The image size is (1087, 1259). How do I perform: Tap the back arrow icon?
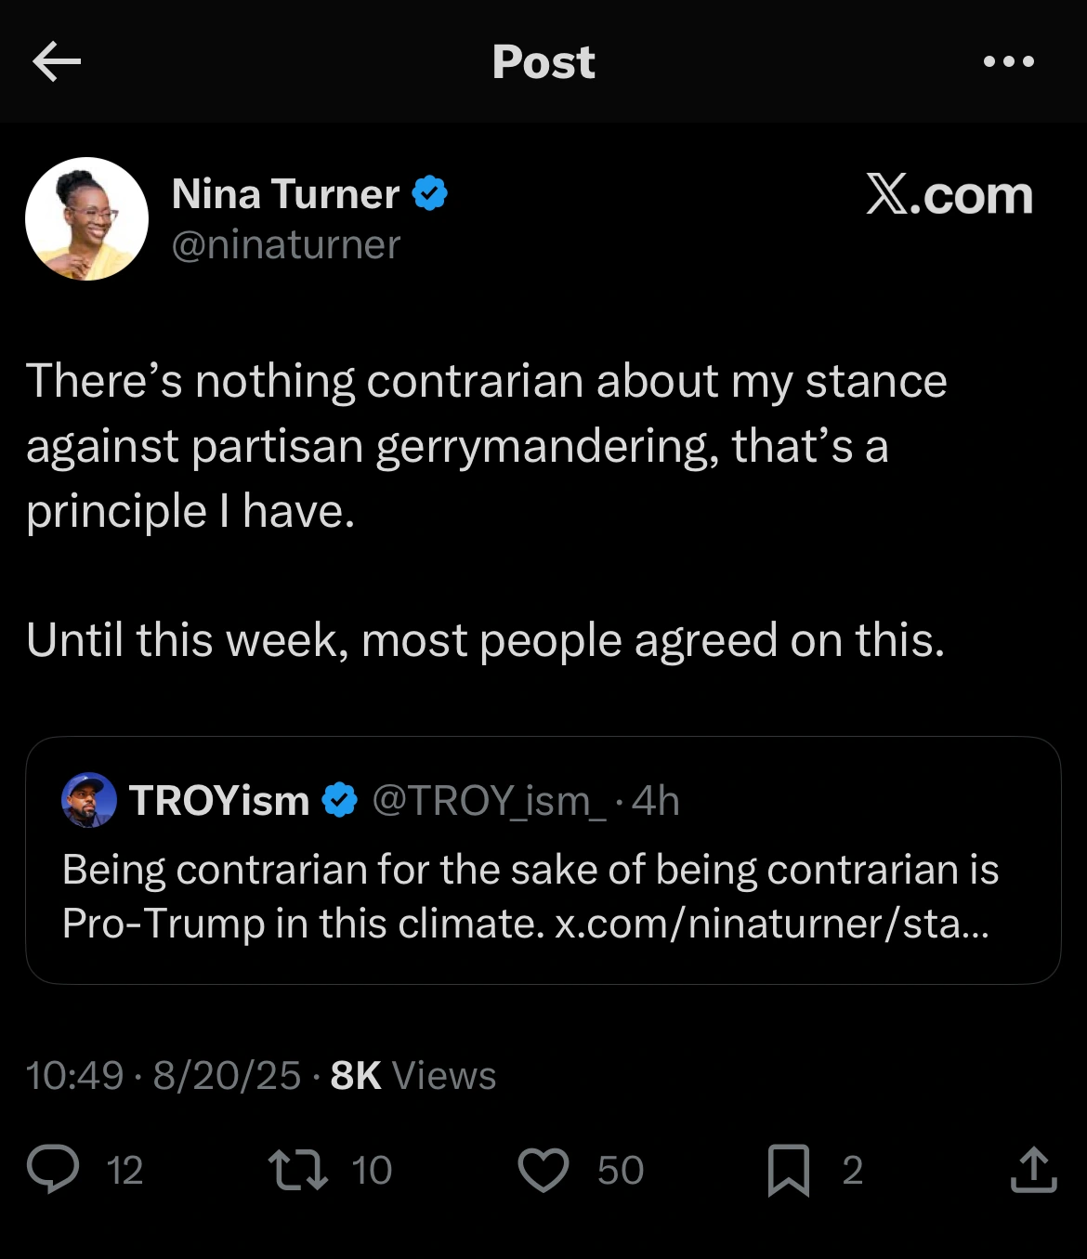click(57, 62)
